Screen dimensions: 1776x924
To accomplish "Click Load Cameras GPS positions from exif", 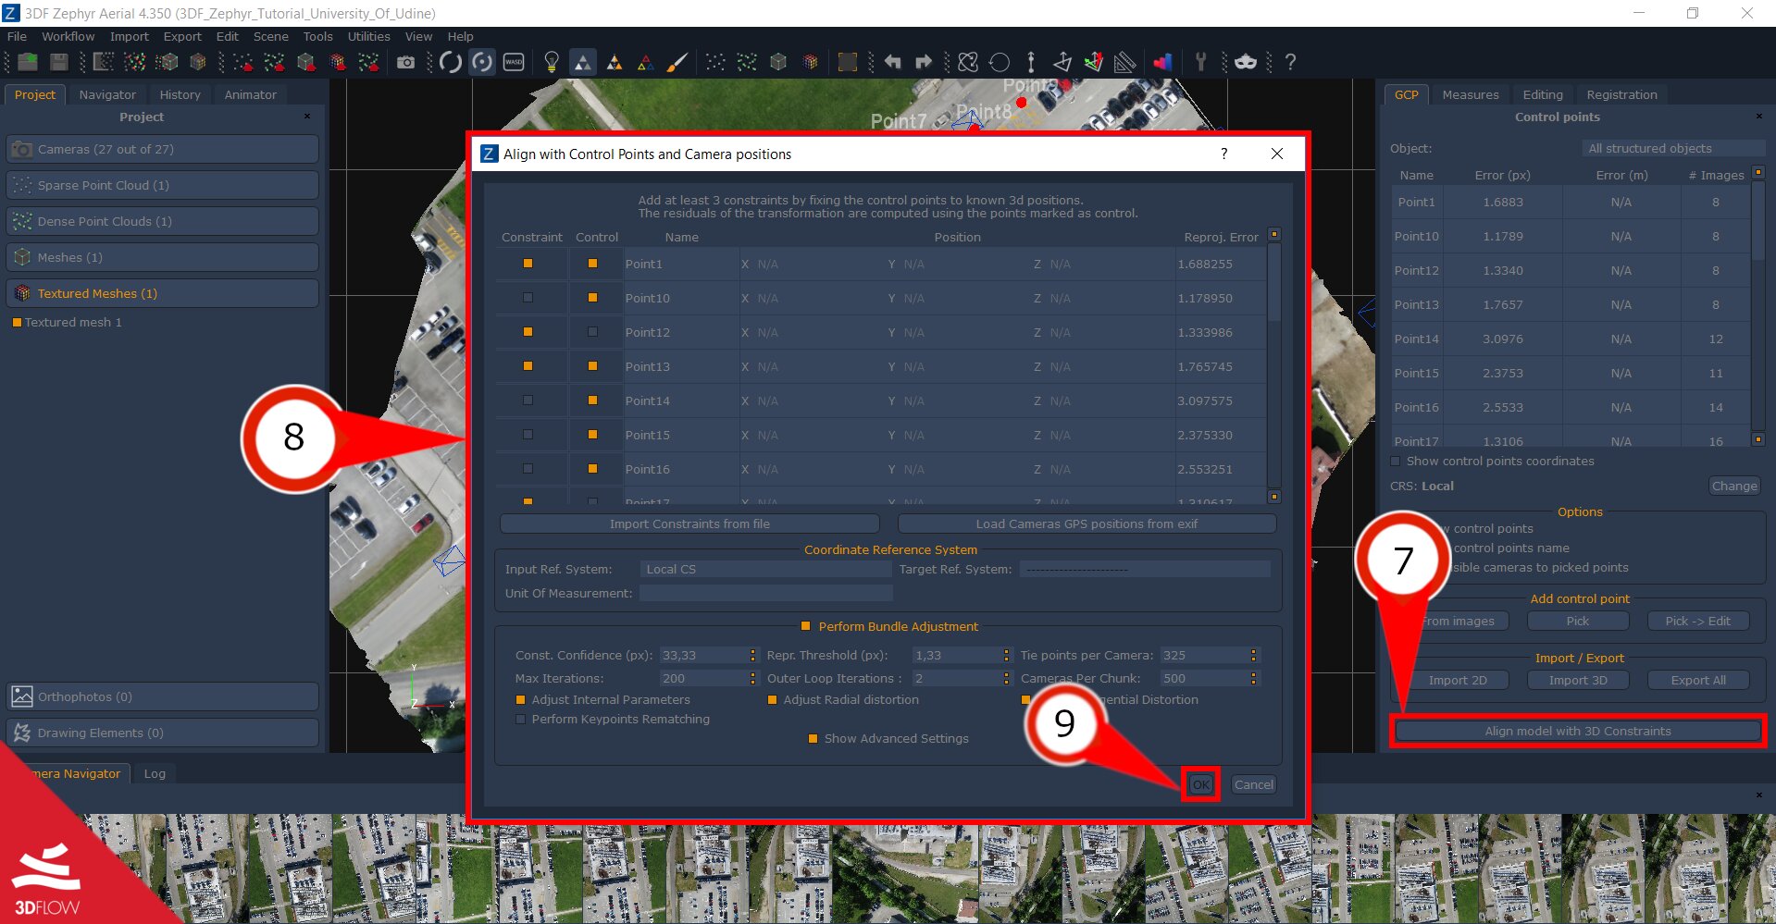I will pyautogui.click(x=1087, y=524).
